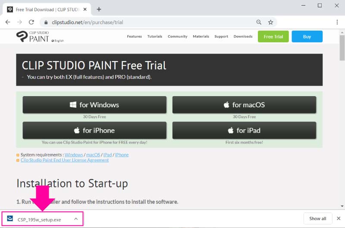Select the for iPad download button
This screenshot has height=228, width=345.
pyautogui.click(x=244, y=130)
